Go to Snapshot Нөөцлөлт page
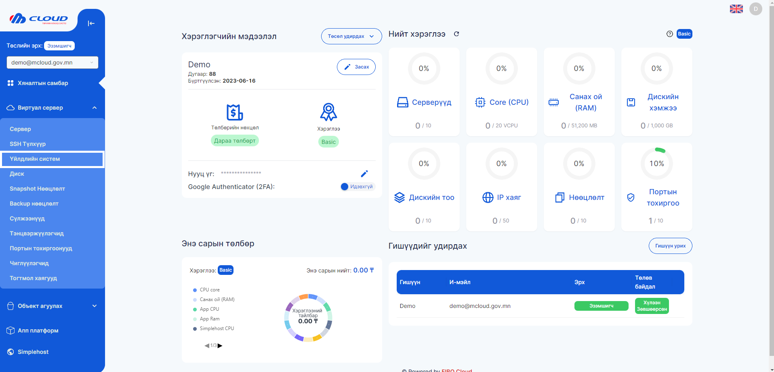 click(x=37, y=189)
